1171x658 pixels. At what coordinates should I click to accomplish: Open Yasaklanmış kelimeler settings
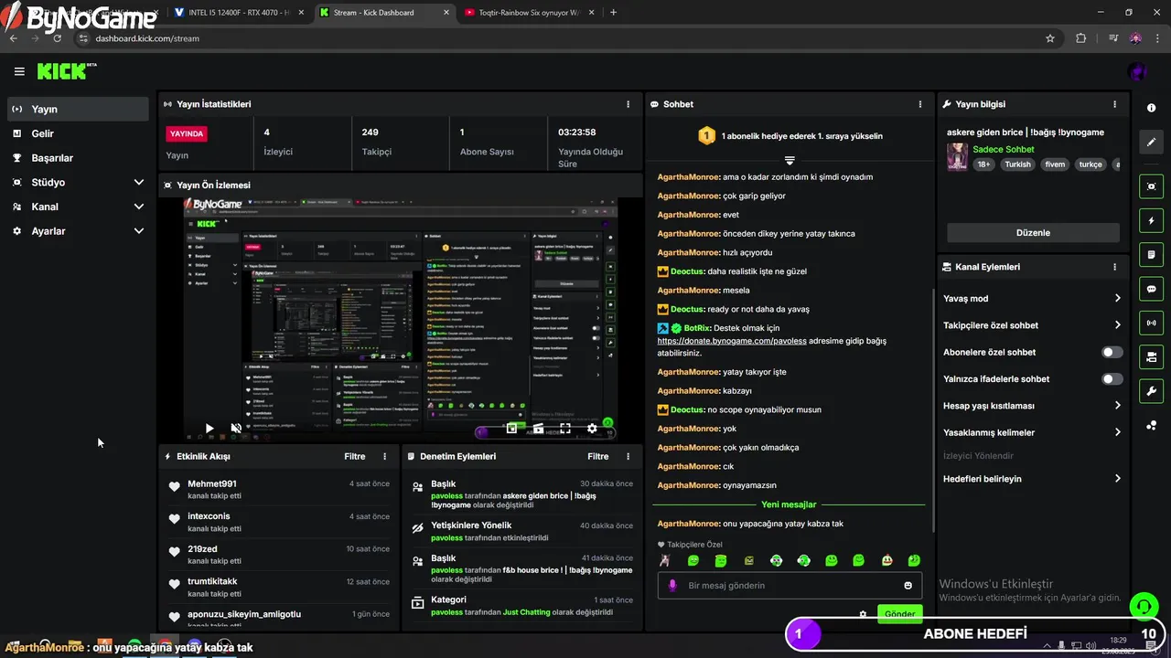pyautogui.click(x=1033, y=432)
